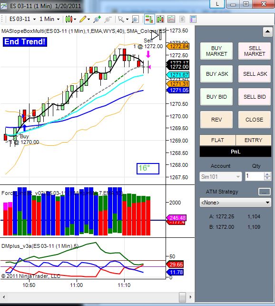Click the ask price A: 1272.25 text
The width and height of the screenshot is (275, 306).
pyautogui.click(x=222, y=216)
